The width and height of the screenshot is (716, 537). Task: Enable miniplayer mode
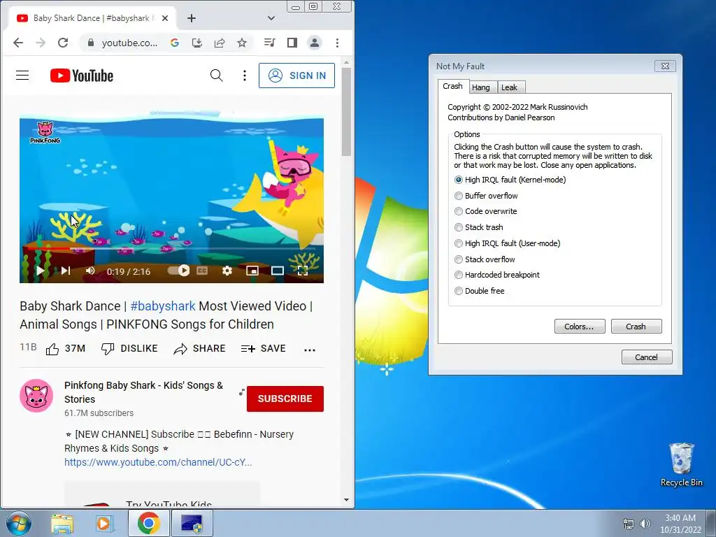(252, 271)
